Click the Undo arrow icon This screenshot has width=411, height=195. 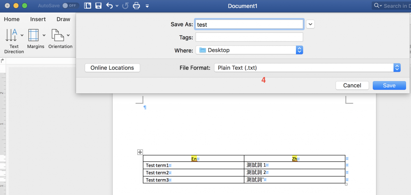[x=109, y=6]
